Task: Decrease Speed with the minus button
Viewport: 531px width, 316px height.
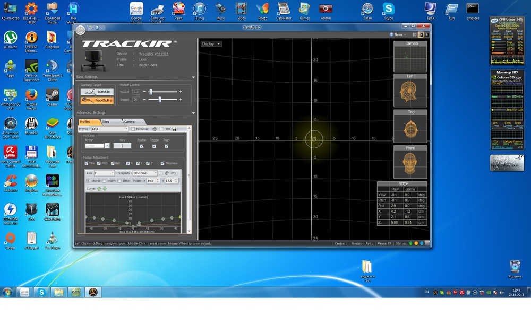Action: (x=144, y=92)
